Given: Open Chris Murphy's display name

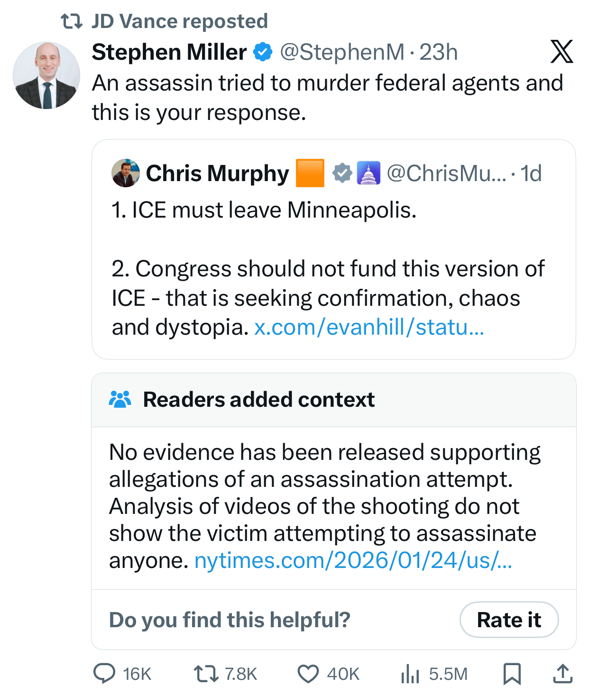Looking at the screenshot, I should 217,174.
